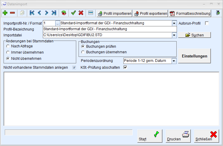Click inside the empty import log area
This screenshot has width=223, height=146.
pos(111,99)
